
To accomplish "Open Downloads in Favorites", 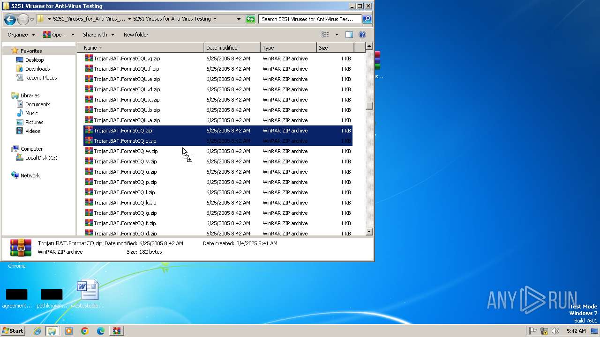I will pyautogui.click(x=37, y=69).
